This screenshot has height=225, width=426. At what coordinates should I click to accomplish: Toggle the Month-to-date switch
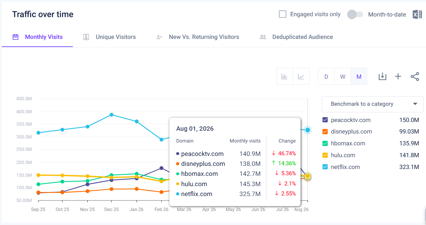point(355,14)
